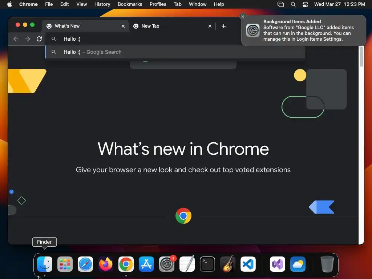372x279 pixels.
Task: Click the page scrollbar thumb
Action: (x=361, y=57)
